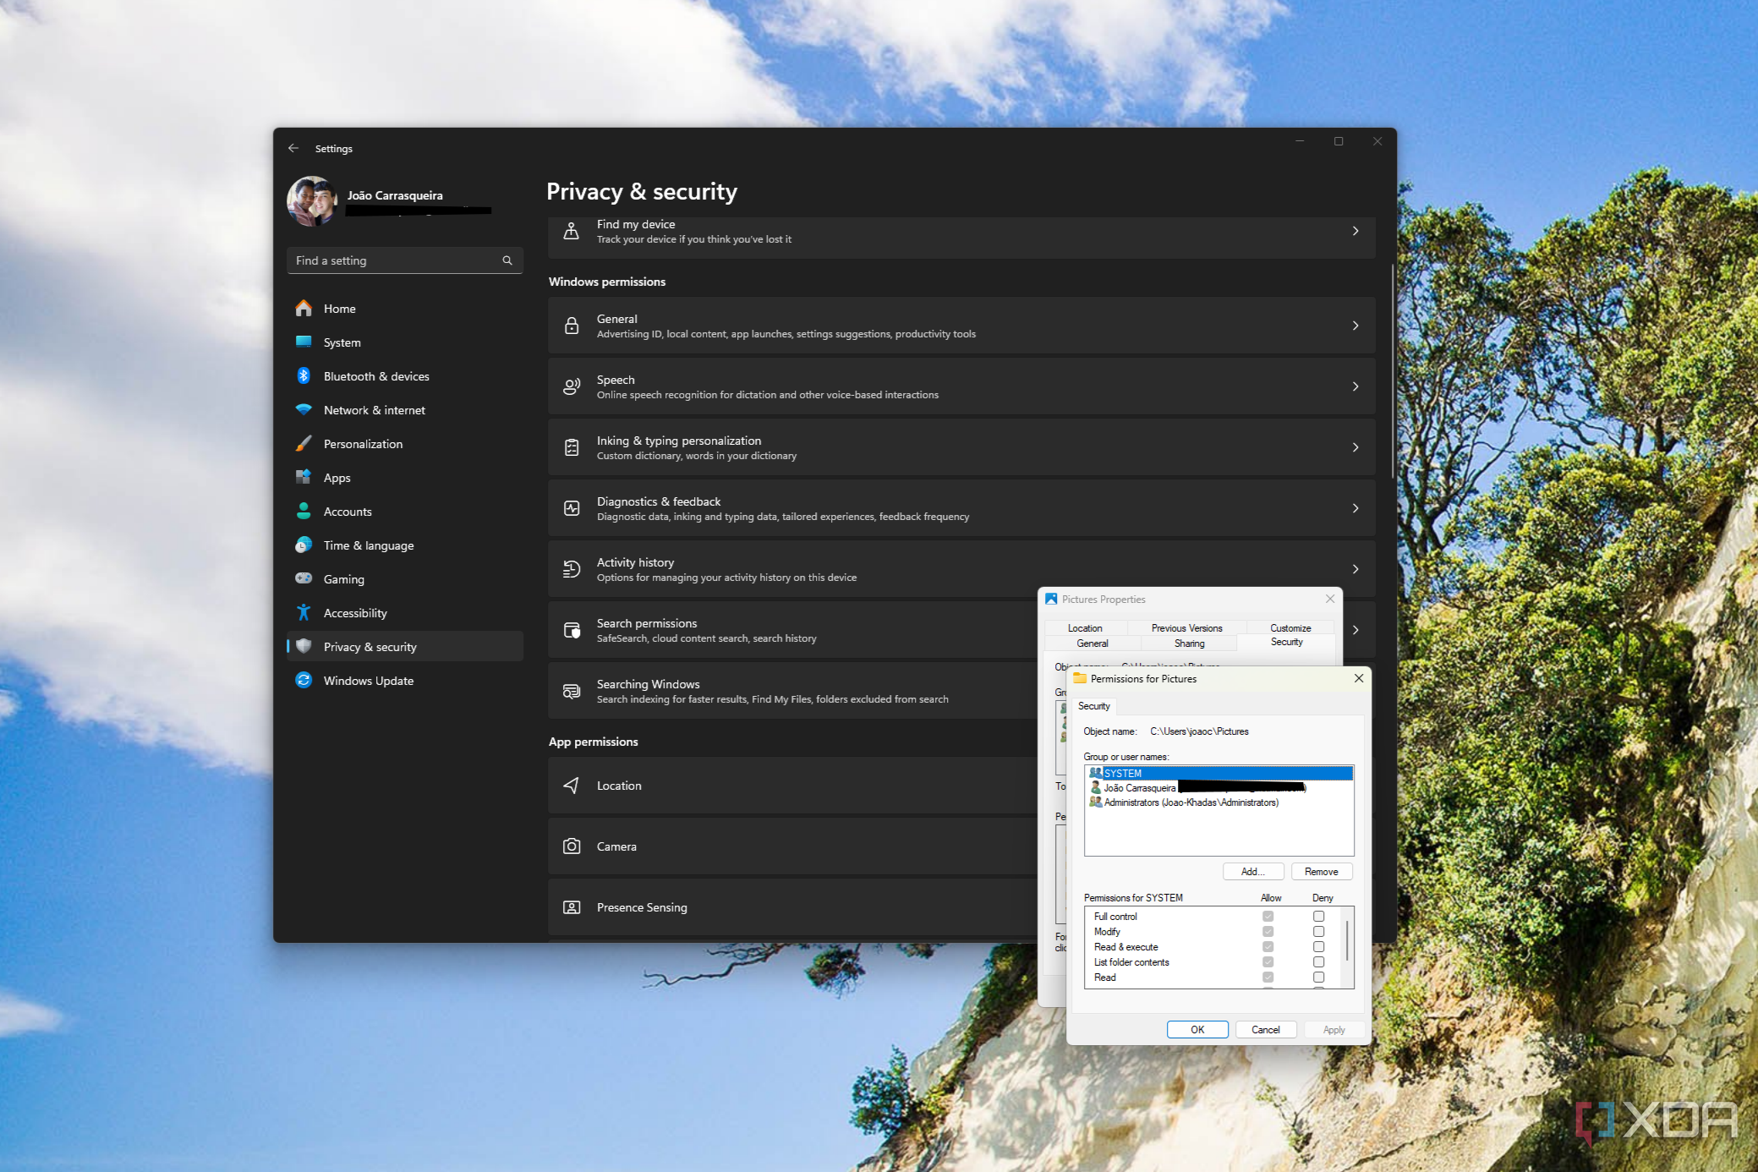Click the Find a setting field
This screenshot has height=1172, width=1758.
point(405,260)
